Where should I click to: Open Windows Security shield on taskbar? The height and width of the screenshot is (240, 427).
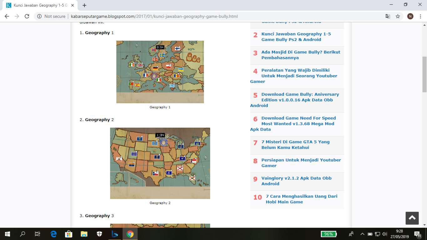tap(99, 234)
